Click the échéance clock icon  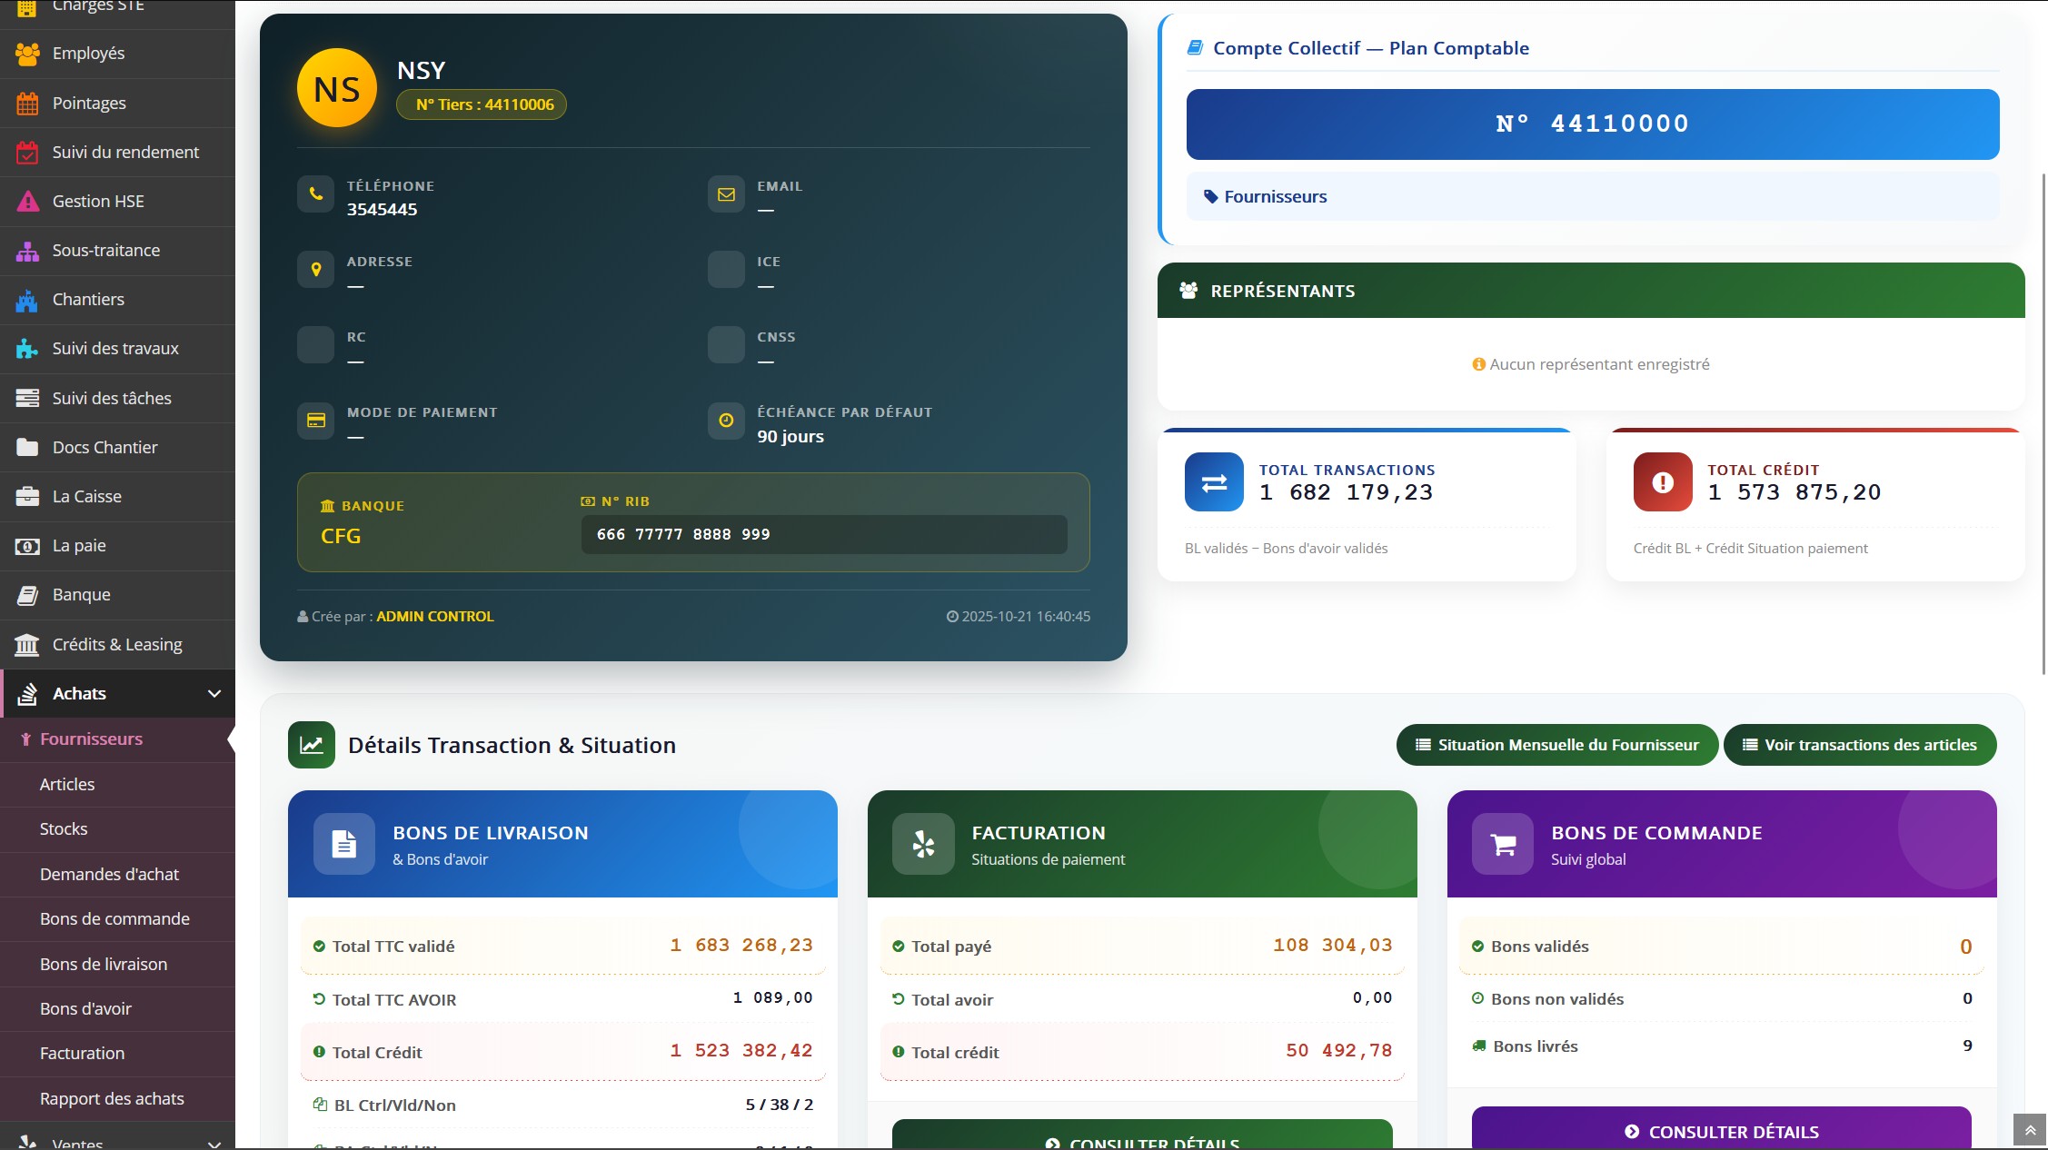(x=726, y=421)
